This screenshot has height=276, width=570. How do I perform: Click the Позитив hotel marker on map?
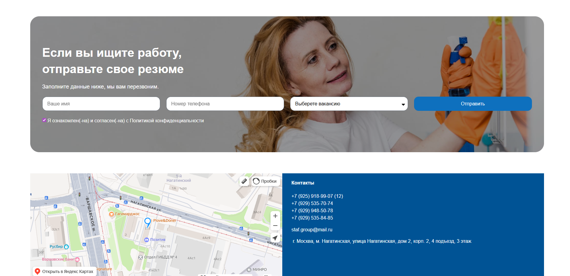(147, 240)
